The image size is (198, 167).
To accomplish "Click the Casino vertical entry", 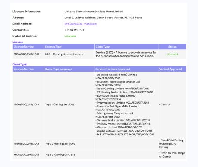I will tap(164, 104).
